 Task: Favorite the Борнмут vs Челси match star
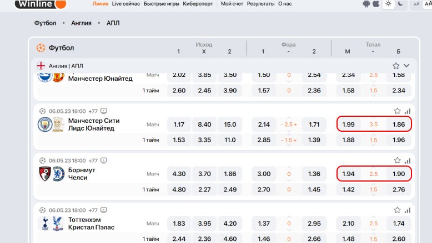pos(396,160)
